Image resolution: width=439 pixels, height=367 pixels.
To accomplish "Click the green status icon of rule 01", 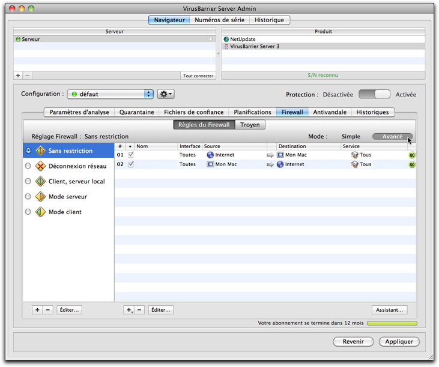I will click(412, 155).
